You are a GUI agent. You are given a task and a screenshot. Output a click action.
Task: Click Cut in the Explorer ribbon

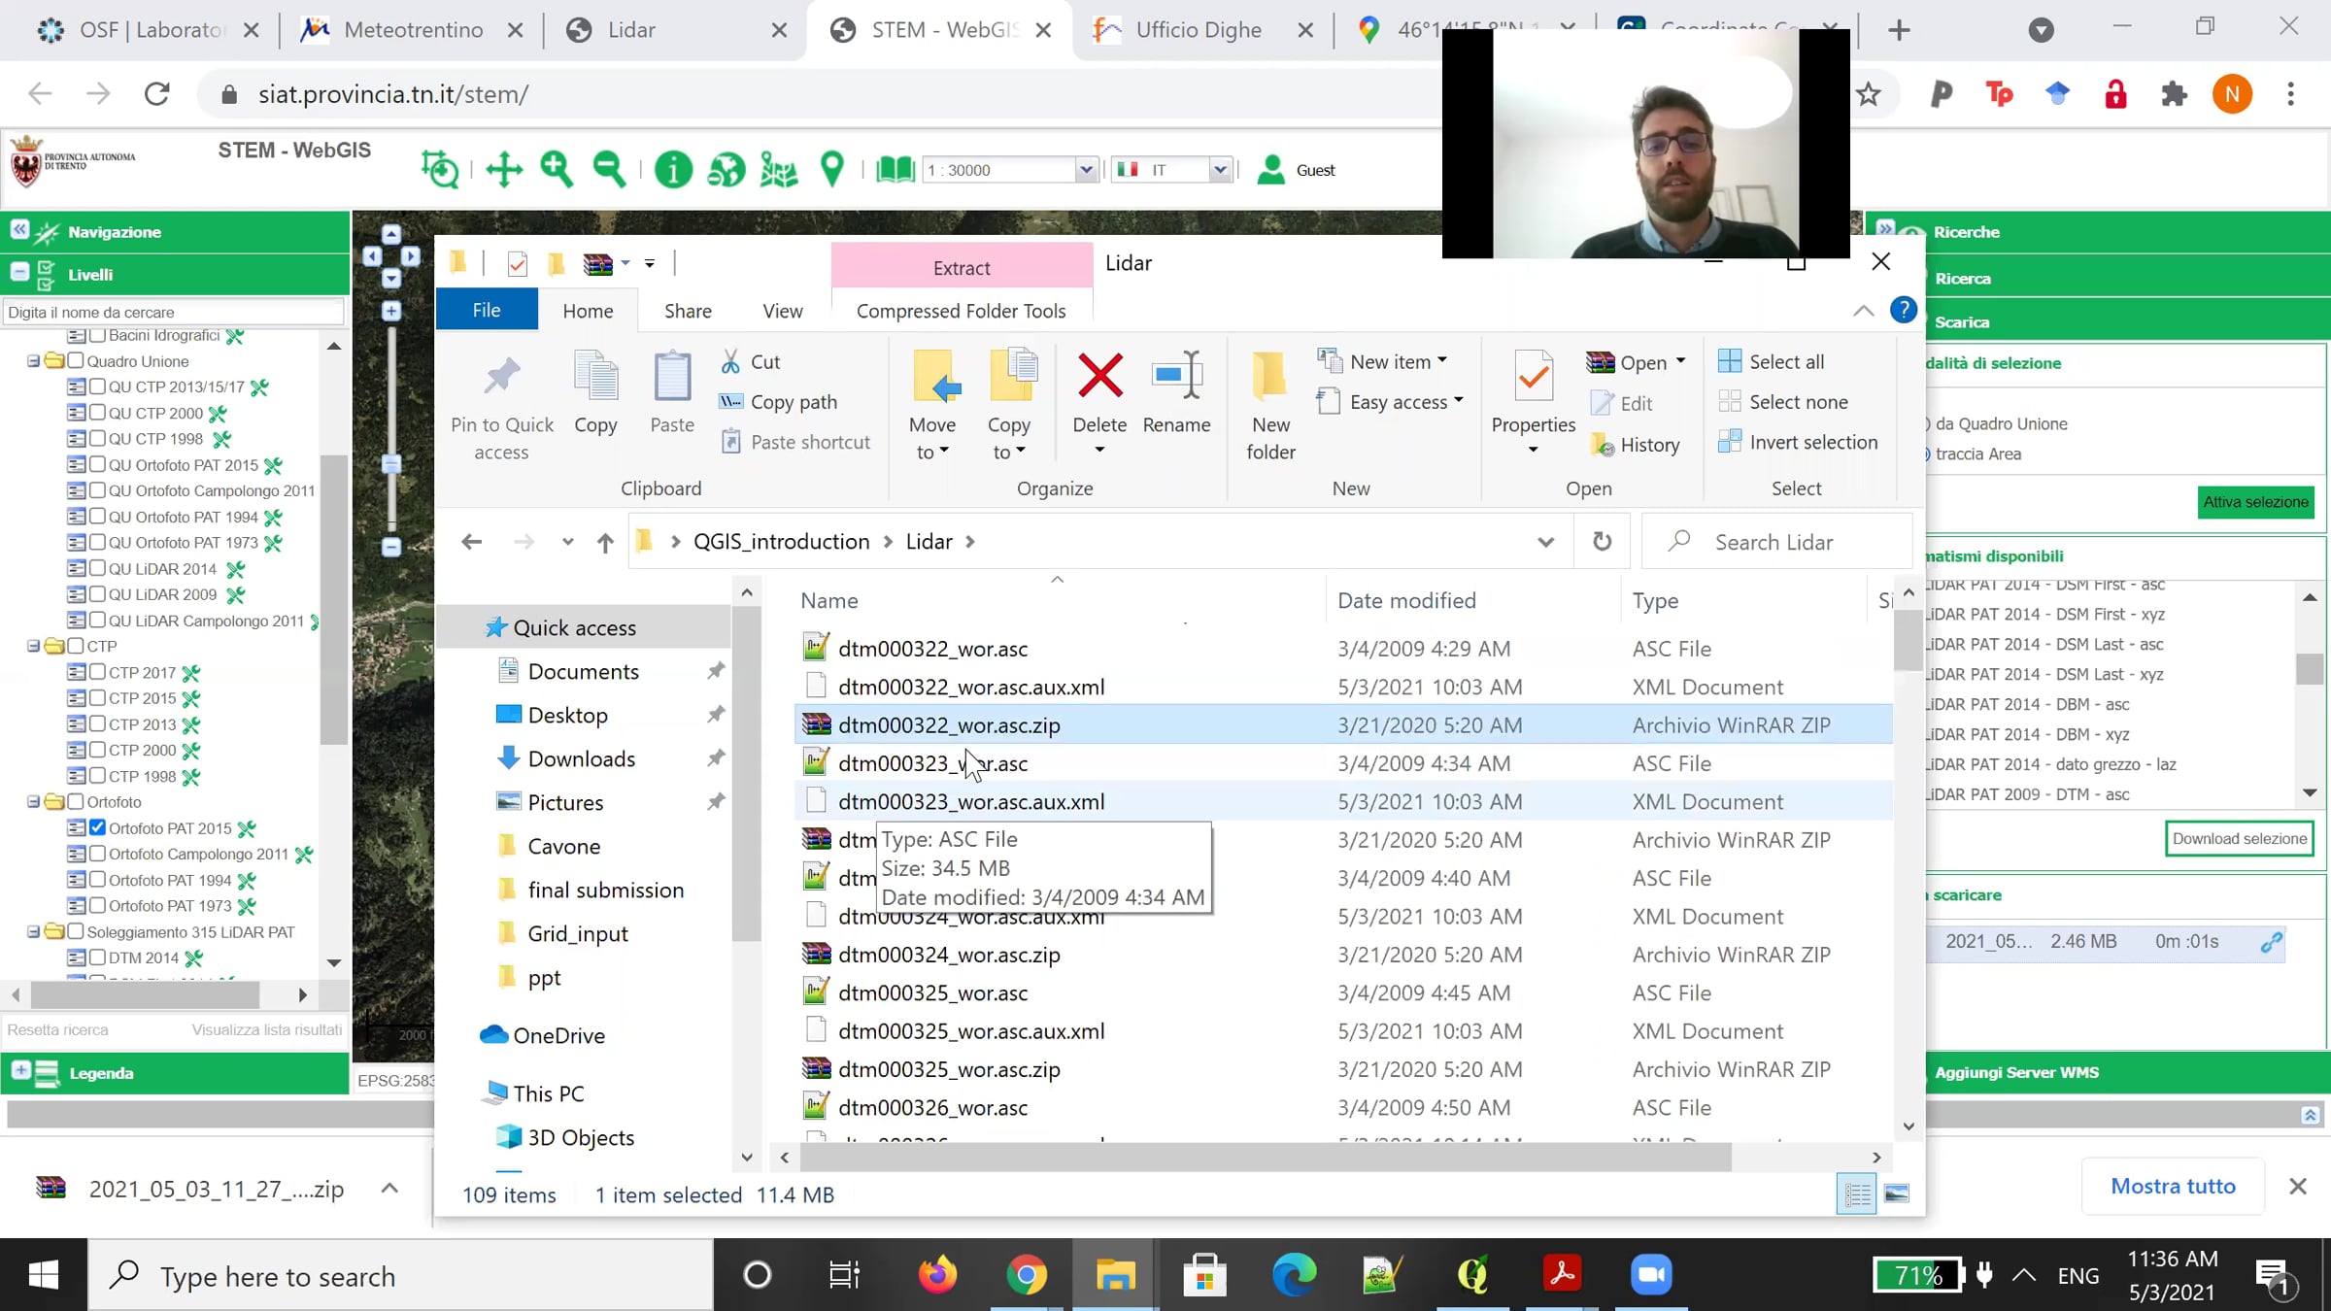point(752,361)
